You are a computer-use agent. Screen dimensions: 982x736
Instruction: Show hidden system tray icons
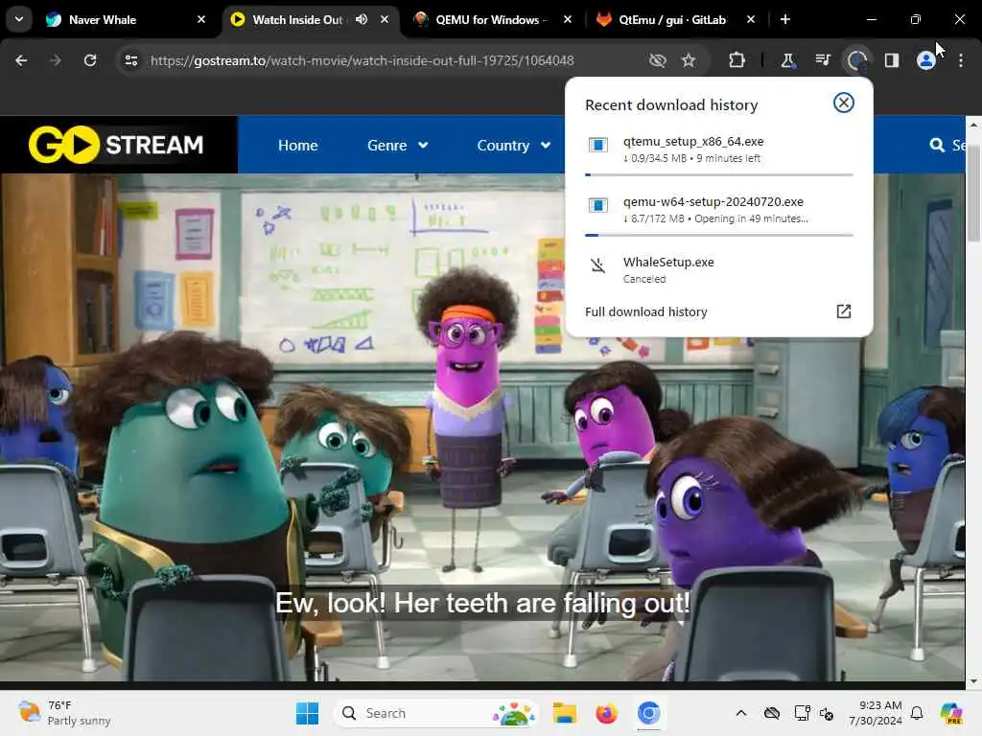[741, 713]
